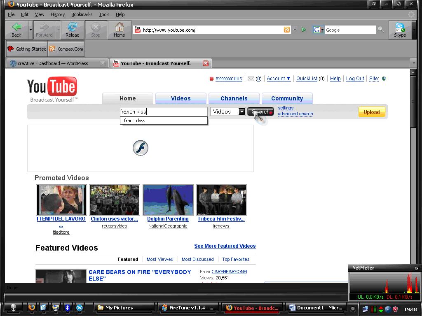
Task: Open Skype from the navigation toolbar icon
Action: 399,30
